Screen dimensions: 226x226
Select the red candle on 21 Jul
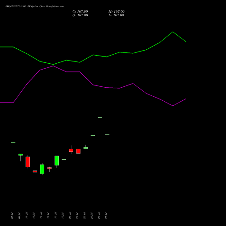click(78, 151)
